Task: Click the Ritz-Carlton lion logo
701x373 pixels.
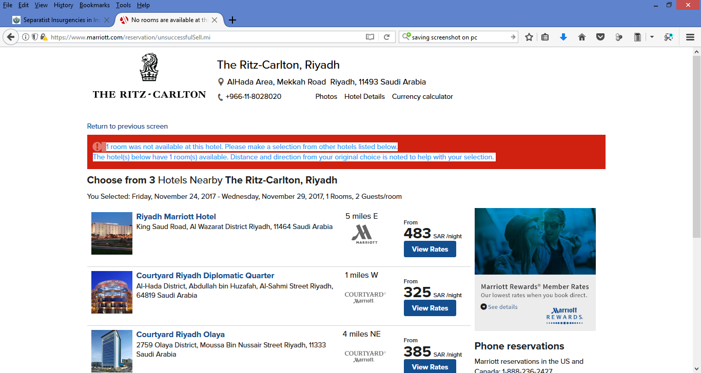Action: click(149, 67)
